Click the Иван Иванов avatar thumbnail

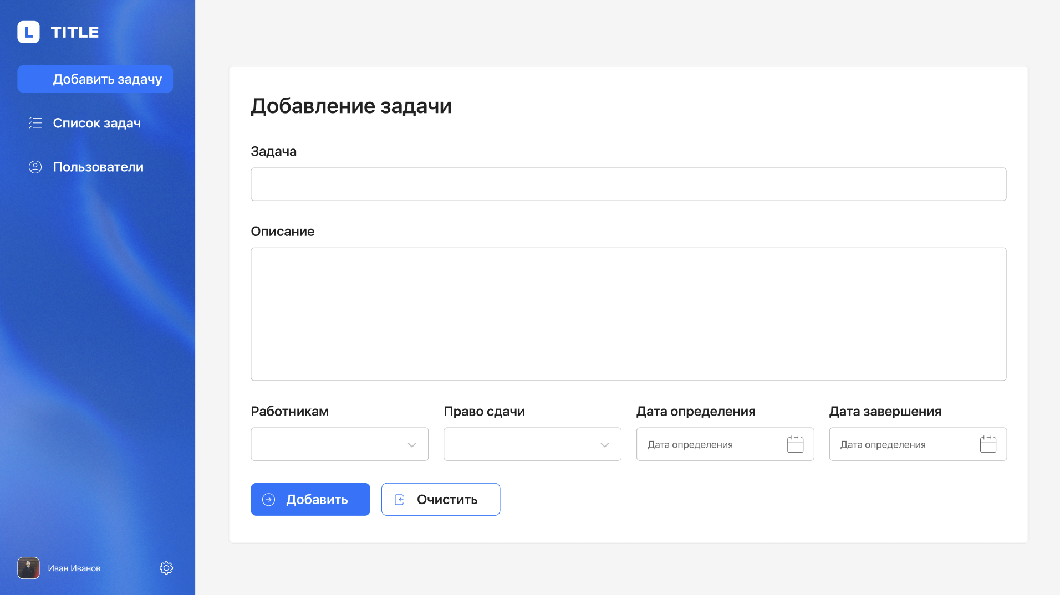(x=28, y=568)
